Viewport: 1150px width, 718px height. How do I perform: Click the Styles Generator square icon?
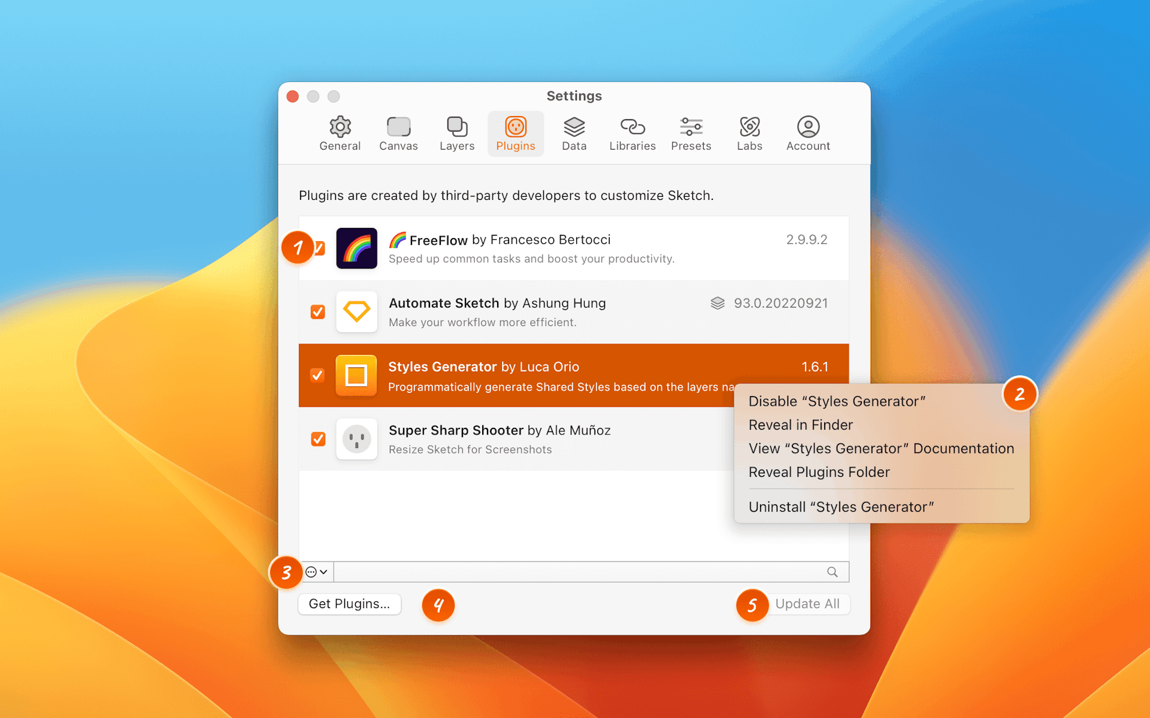[x=356, y=376]
